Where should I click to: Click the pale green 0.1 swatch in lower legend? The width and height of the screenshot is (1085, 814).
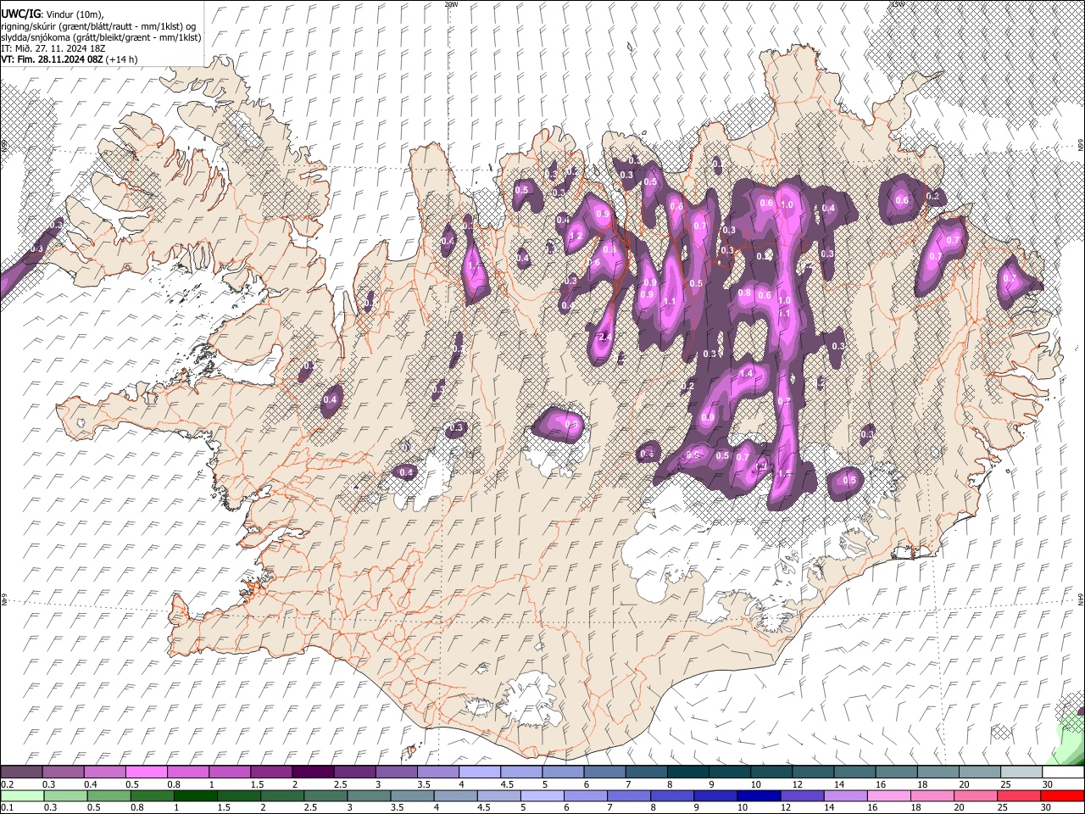(22, 796)
